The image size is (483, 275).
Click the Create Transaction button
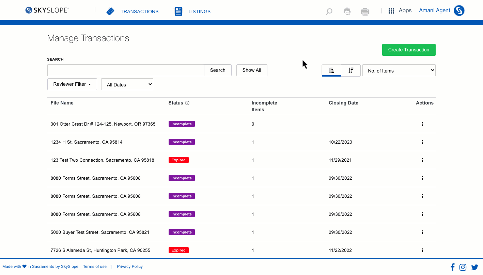pyautogui.click(x=409, y=50)
